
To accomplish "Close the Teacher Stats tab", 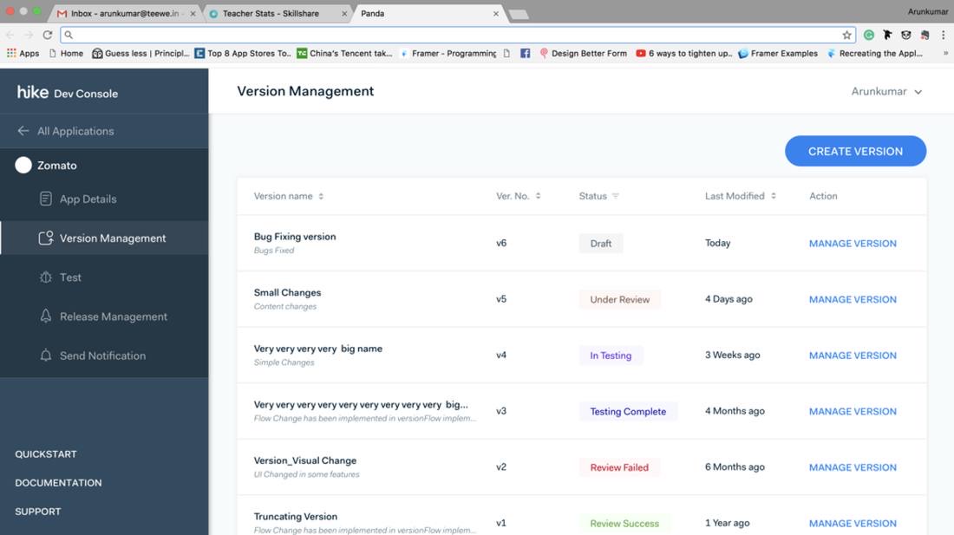I will point(343,13).
